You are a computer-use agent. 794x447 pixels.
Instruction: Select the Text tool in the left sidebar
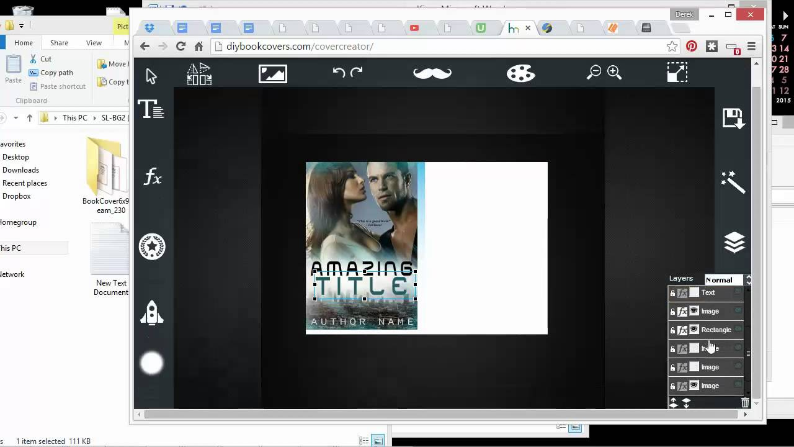151,109
